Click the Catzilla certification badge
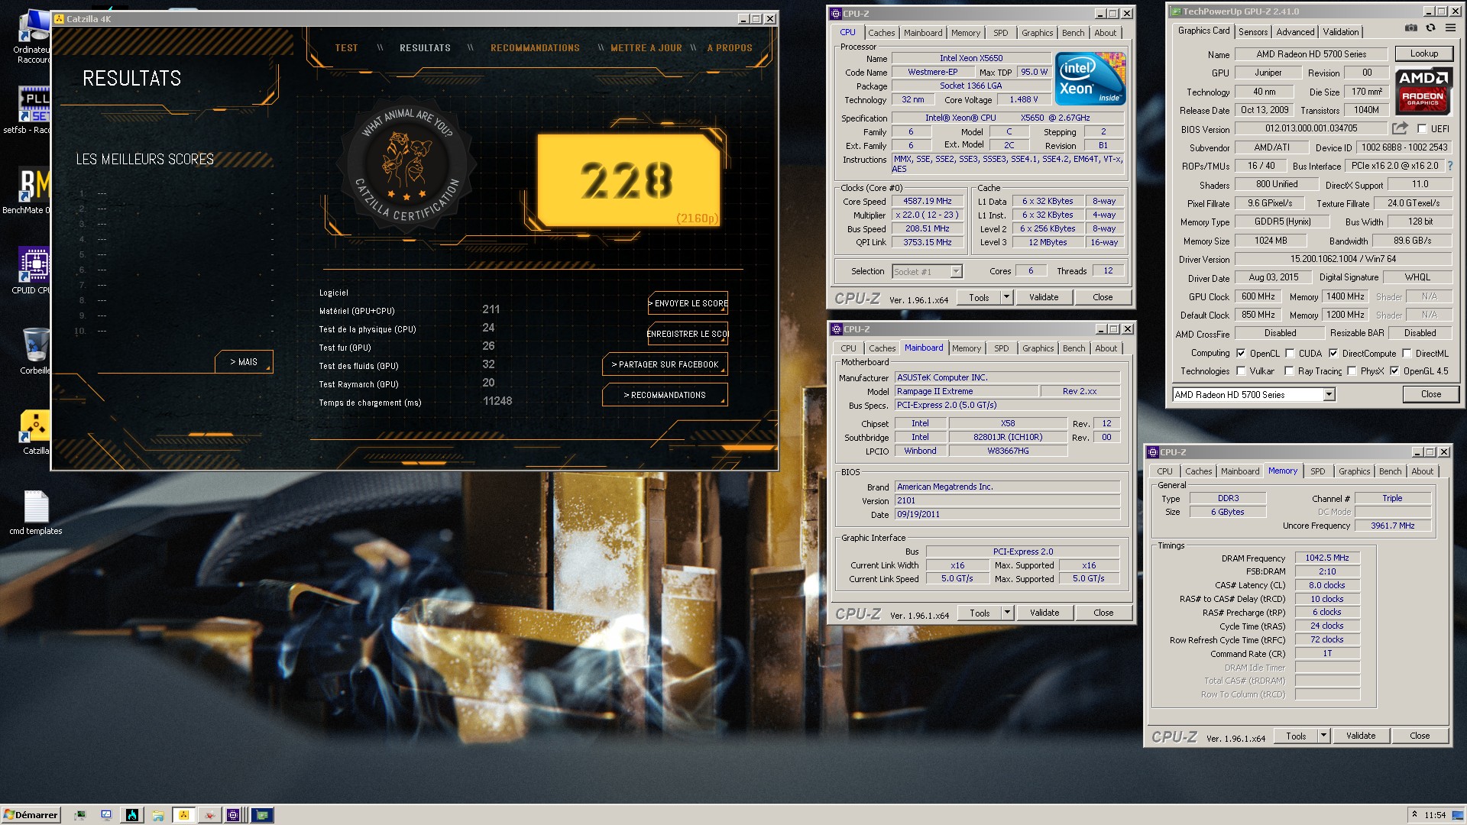The height and width of the screenshot is (825, 1467). tap(407, 163)
